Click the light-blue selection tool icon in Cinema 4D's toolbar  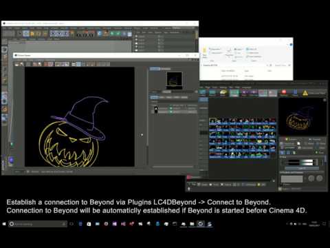(26, 34)
